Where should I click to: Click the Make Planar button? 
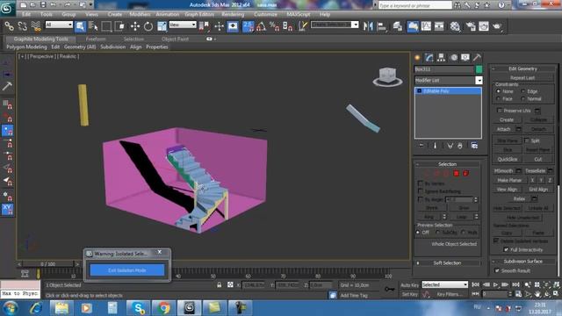pos(509,180)
